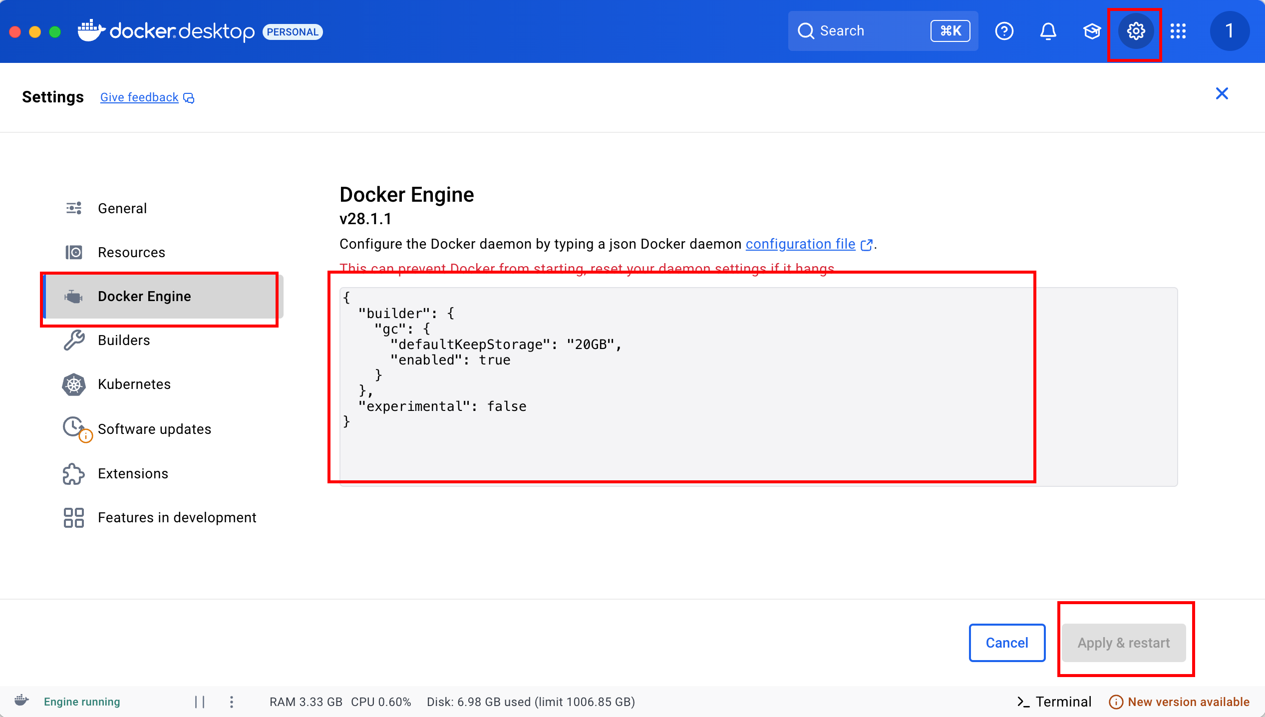Image resolution: width=1265 pixels, height=717 pixels.
Task: Click the external link icon after configuration file
Action: coord(867,245)
